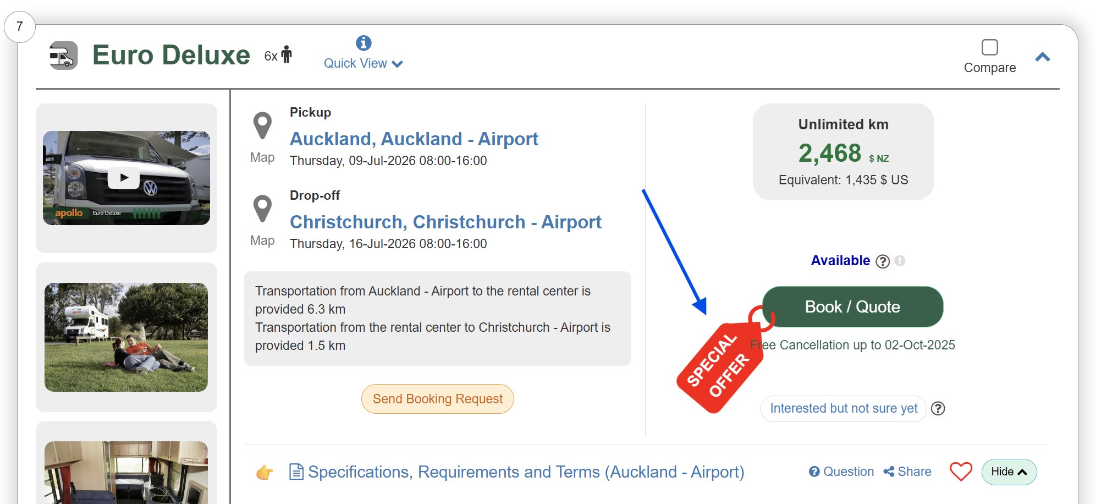Collapse the Euro Deluxe listing with the top chevron
The image size is (1096, 504).
(x=1042, y=57)
